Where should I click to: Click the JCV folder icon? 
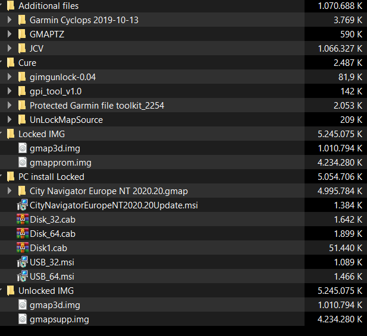tap(22, 48)
